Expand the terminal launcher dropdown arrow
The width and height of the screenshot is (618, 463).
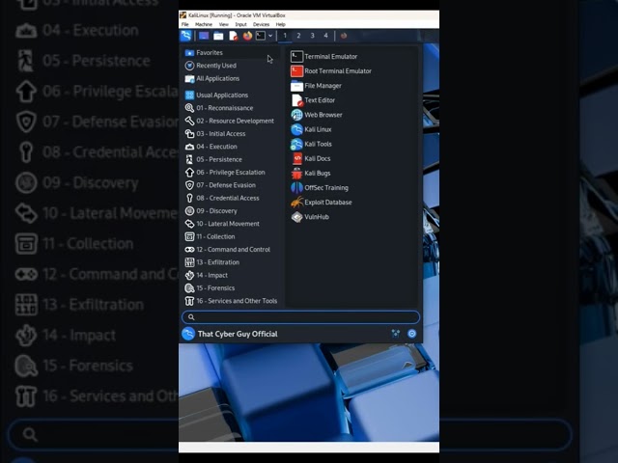(270, 36)
